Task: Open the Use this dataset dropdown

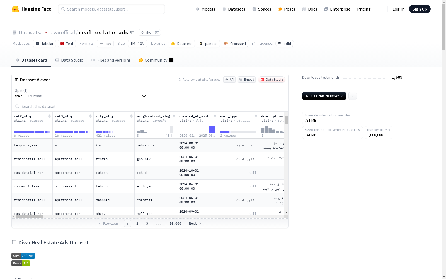Action: [324, 96]
